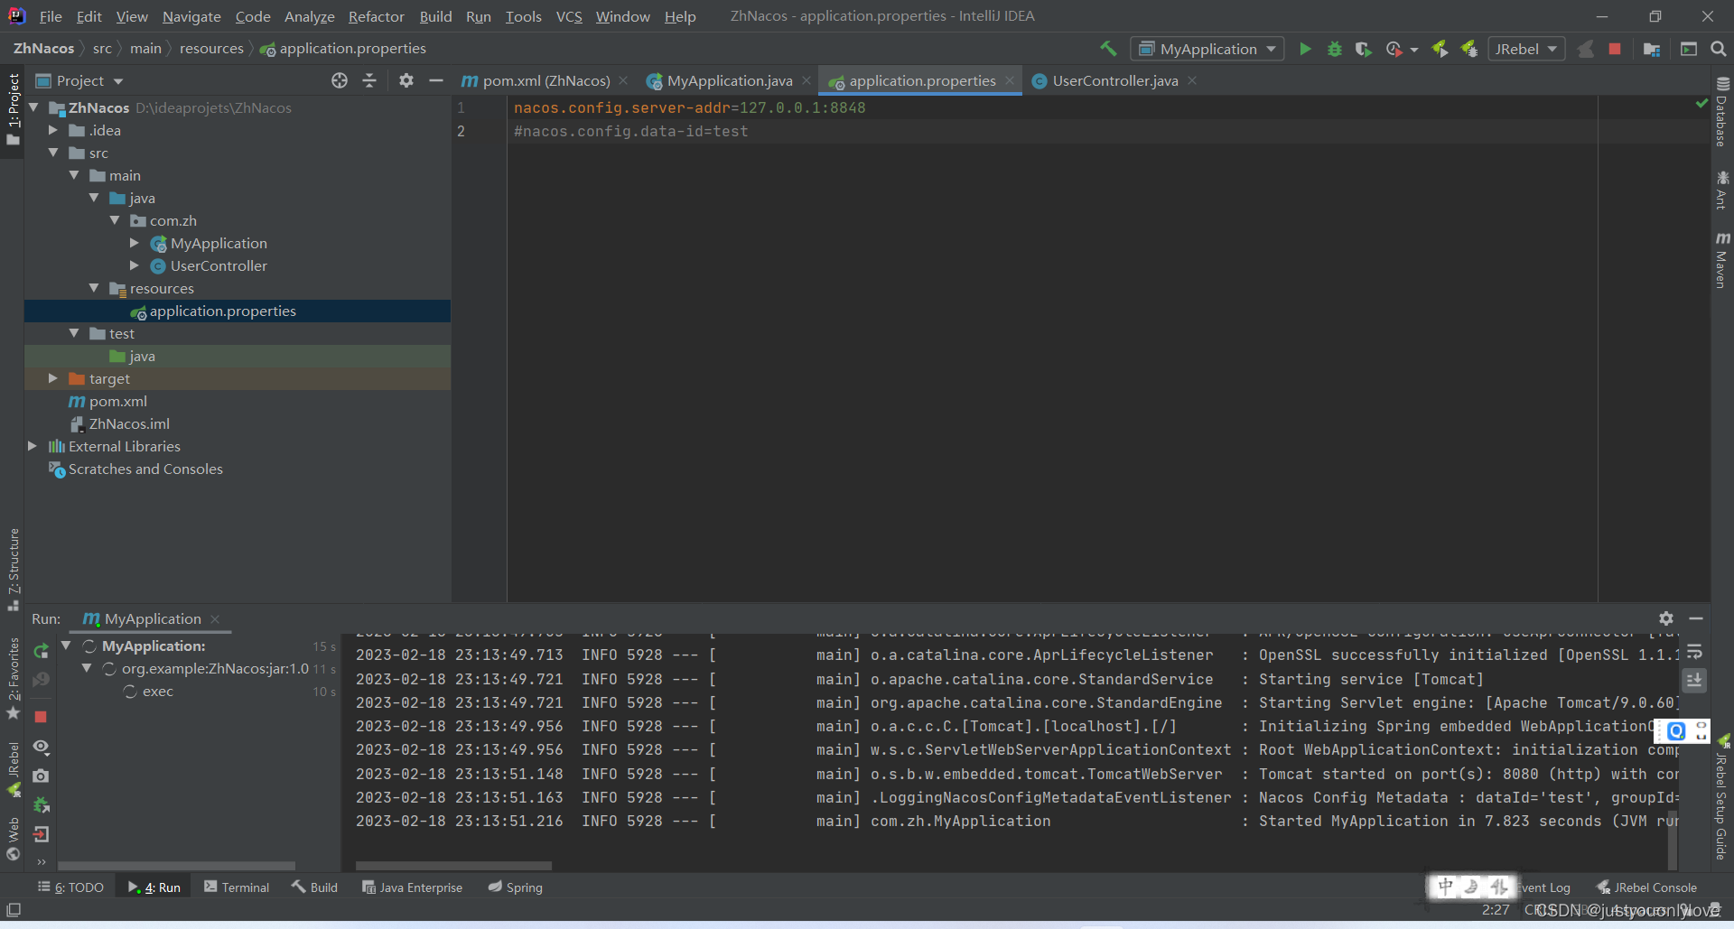Viewport: 1734px width, 929px height.
Task: Open the Terminal tool window
Action: tap(237, 887)
